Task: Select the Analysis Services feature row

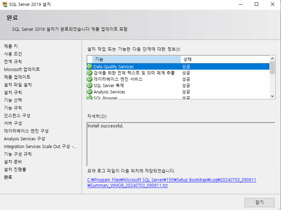Action: tap(178, 92)
